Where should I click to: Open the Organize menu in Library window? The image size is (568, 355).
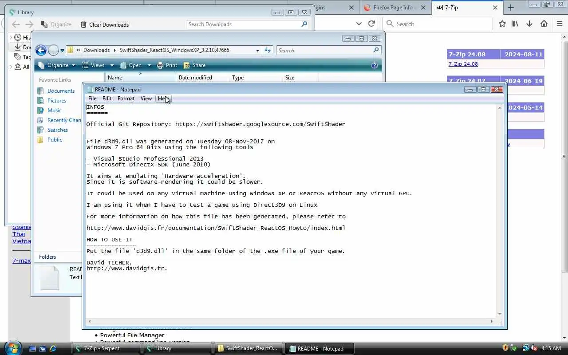pos(56,24)
